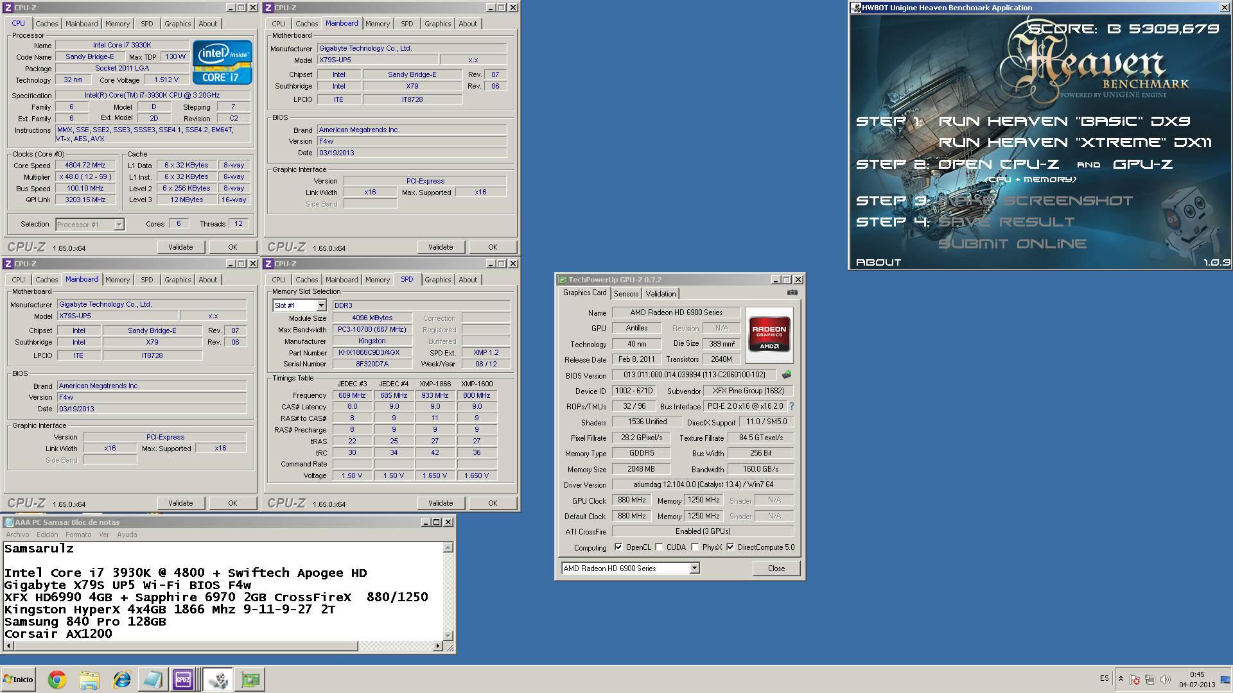Open Ayuda menu in Notepad
The height and width of the screenshot is (693, 1233).
pos(127,535)
